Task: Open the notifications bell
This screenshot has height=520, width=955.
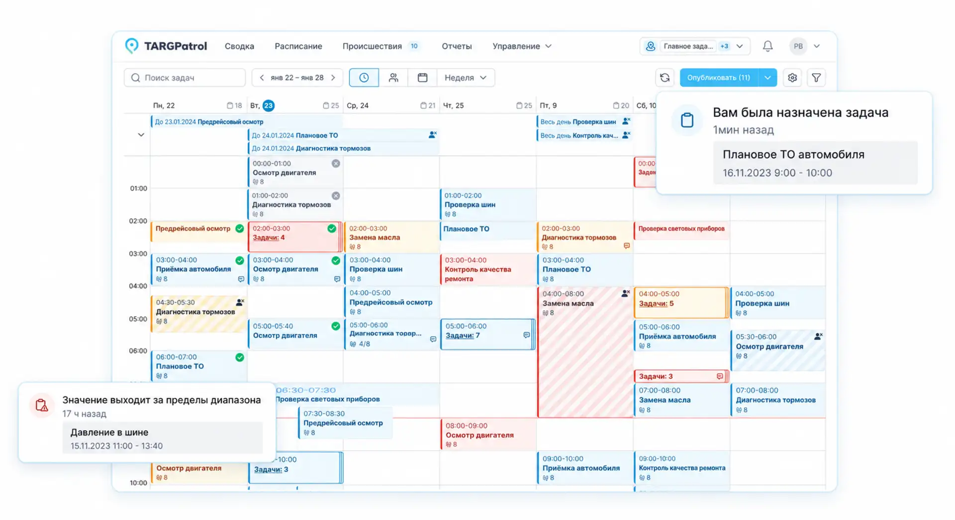Action: click(767, 46)
